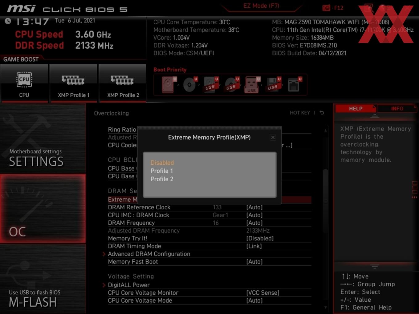Click help panel top collapse handle

pyautogui.click(x=375, y=116)
